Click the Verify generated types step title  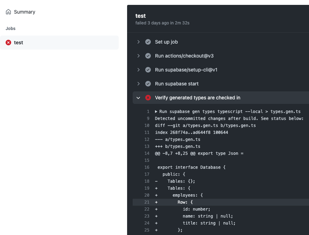[198, 98]
